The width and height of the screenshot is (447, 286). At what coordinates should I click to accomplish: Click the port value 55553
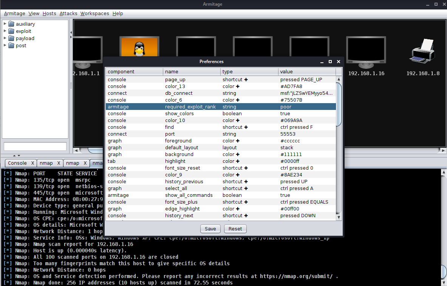coord(288,134)
